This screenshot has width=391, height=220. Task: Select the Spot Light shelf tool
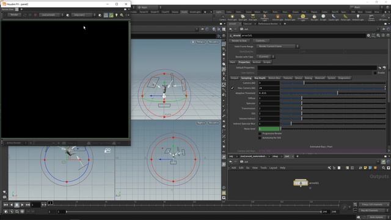click(x=243, y=17)
